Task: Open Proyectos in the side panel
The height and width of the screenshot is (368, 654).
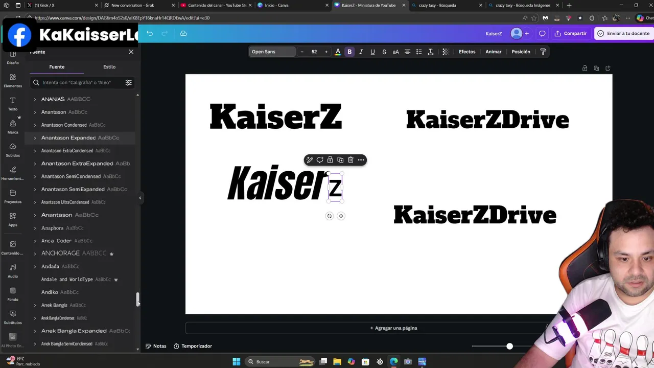Action: click(x=13, y=196)
